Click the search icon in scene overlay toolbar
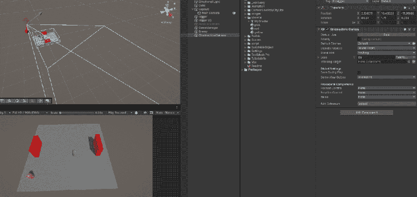 tap(33, 101)
